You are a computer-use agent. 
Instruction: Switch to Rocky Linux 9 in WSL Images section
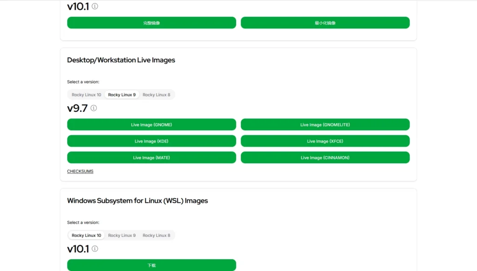pos(122,236)
